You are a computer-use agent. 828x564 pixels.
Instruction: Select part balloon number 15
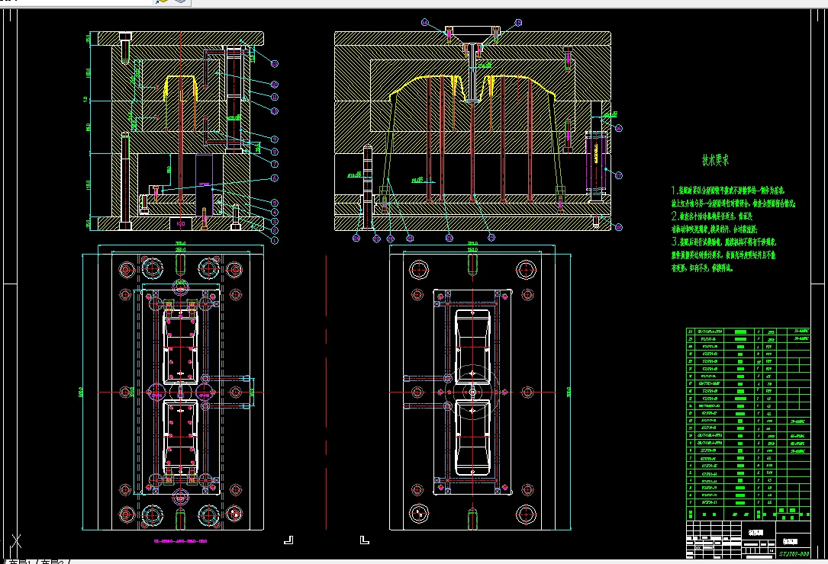click(x=519, y=23)
